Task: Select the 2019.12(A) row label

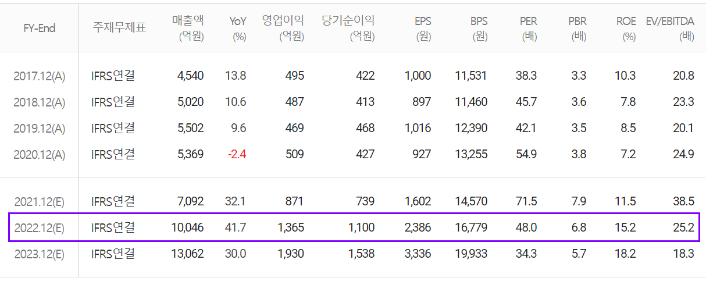Action: tap(40, 129)
